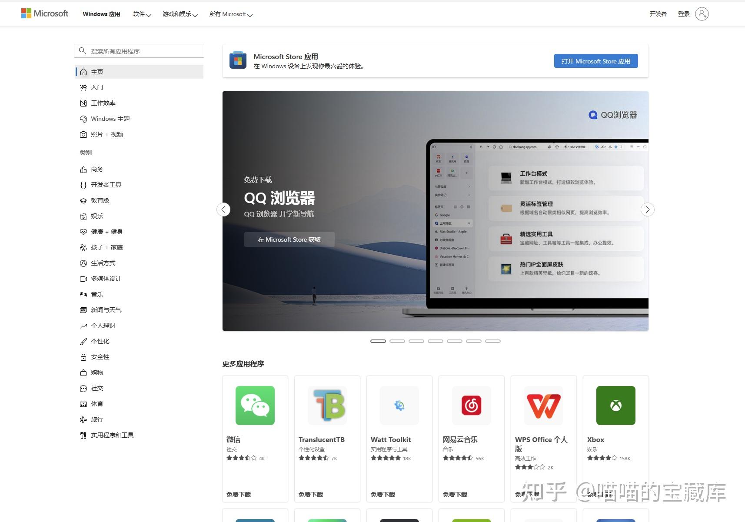
Task: Select the first carousel page indicator
Action: coord(378,341)
